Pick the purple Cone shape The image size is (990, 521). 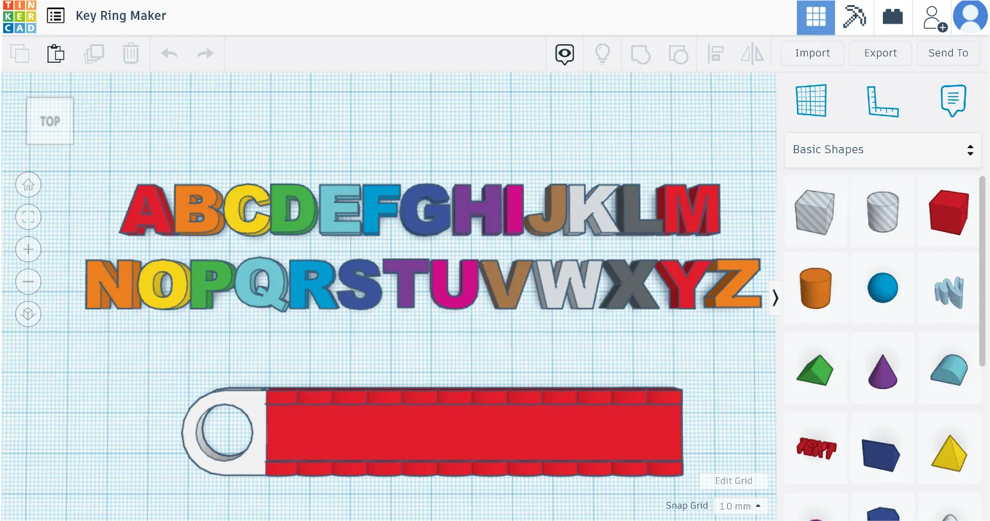[x=883, y=371]
